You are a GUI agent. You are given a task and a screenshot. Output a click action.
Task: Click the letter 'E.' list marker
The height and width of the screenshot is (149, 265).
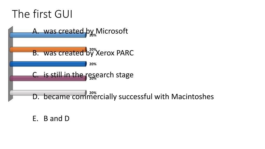pyautogui.click(x=35, y=118)
